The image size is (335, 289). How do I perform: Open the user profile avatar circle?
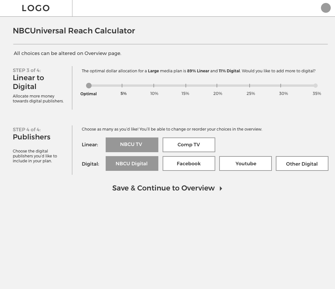point(326,8)
